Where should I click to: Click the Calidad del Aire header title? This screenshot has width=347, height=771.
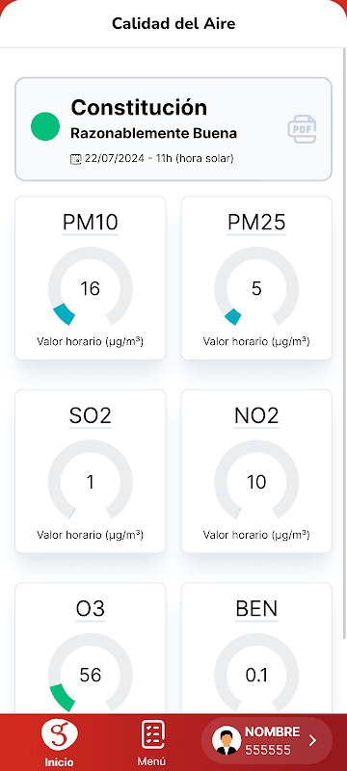pyautogui.click(x=173, y=23)
